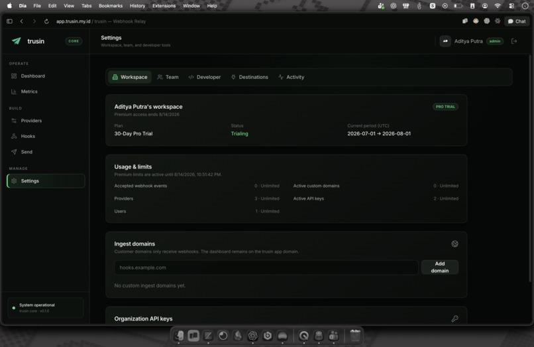534x347 pixels.
Task: Click the Organization API keys key icon
Action: coord(454,318)
